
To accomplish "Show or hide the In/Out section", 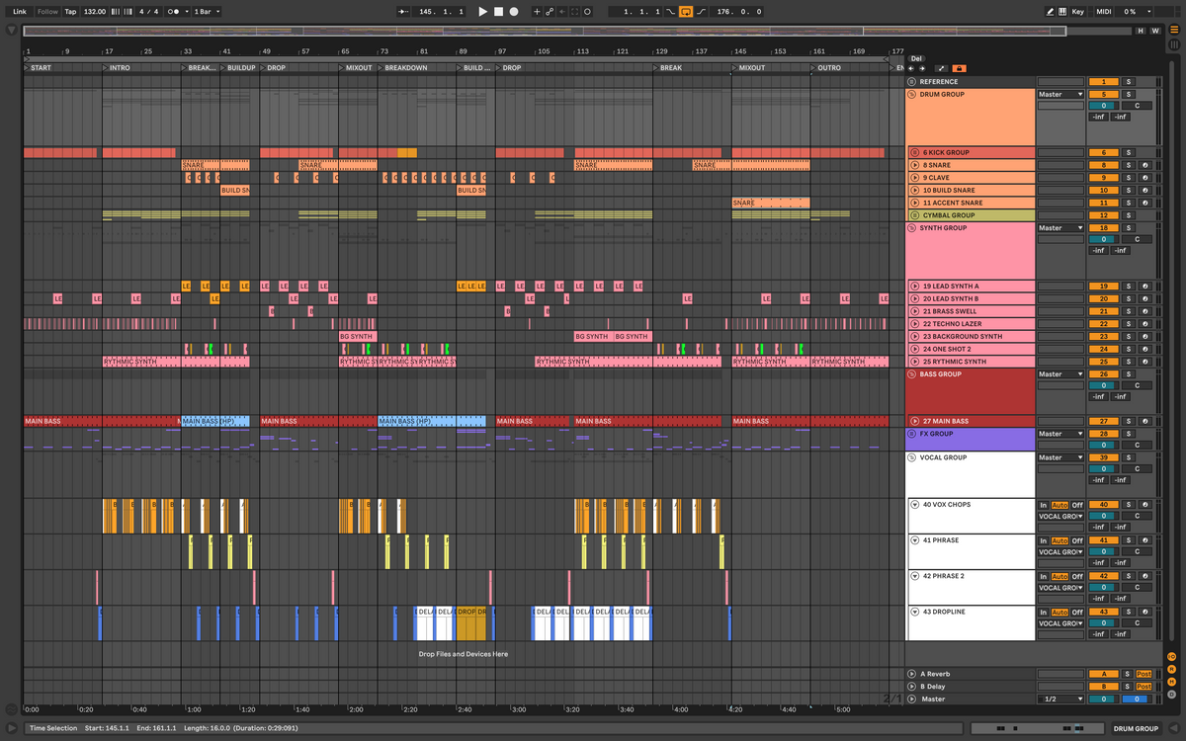I will coord(1171,656).
